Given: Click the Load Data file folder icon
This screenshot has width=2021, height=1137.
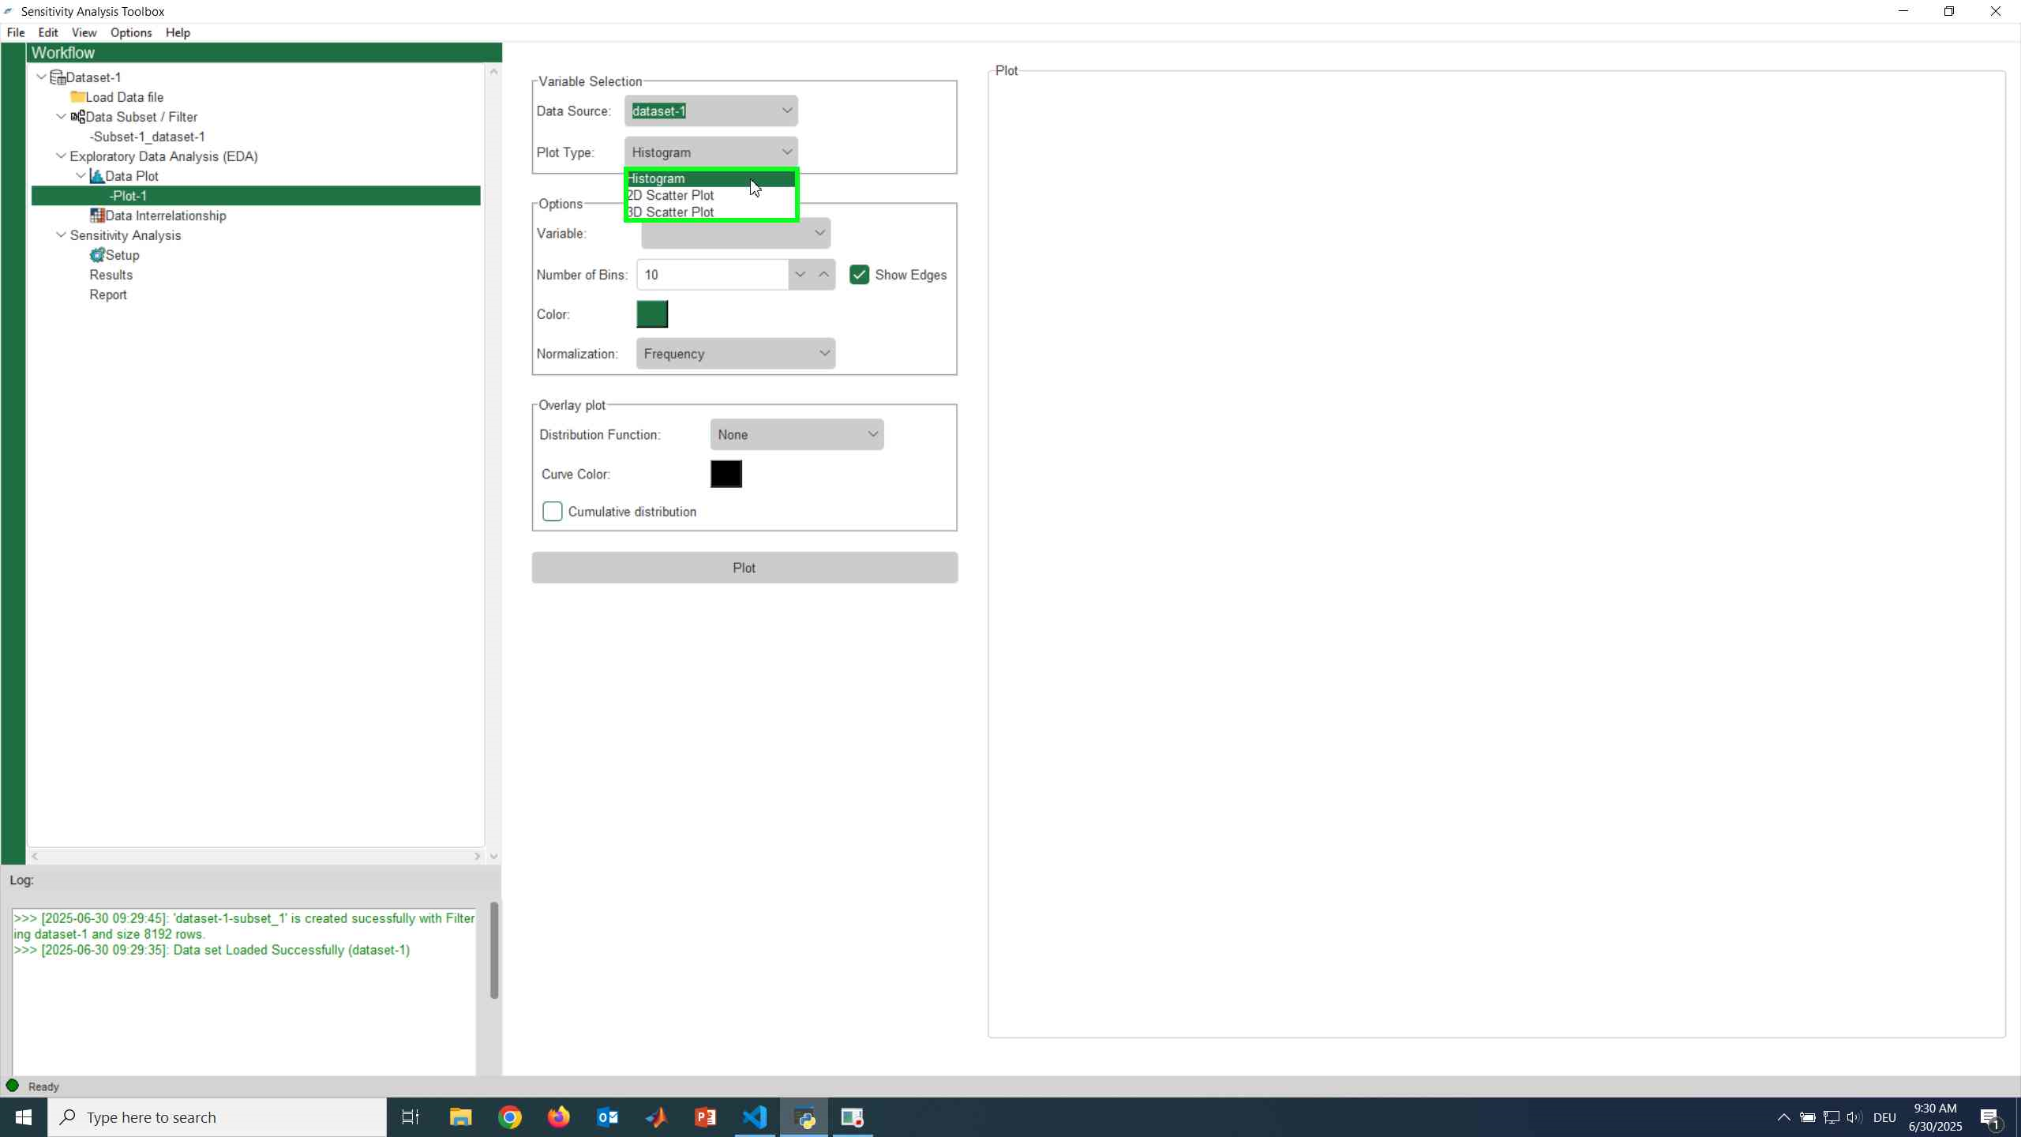Looking at the screenshot, I should [x=77, y=97].
